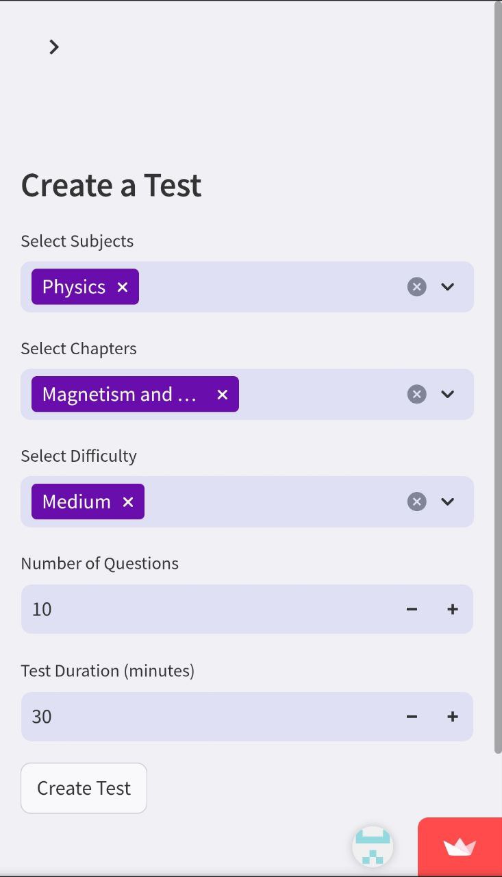Click the red Streamlit crown badge
Screen dimensions: 502x877
click(x=460, y=848)
